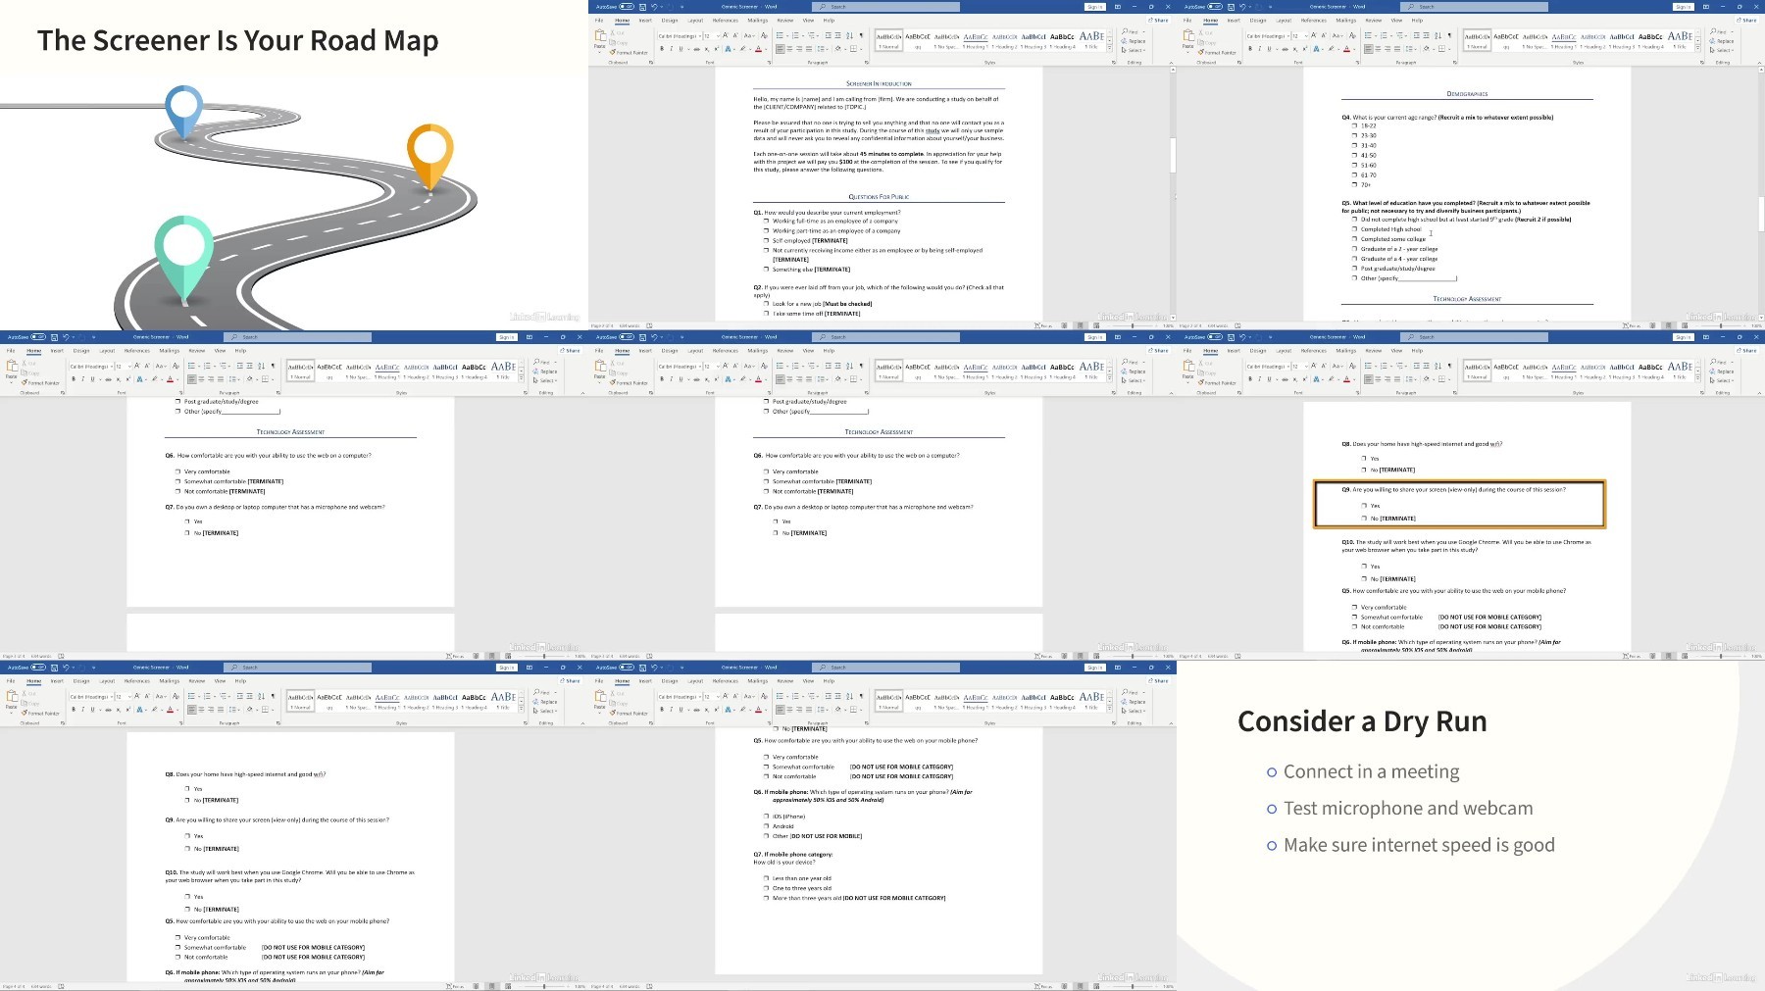Viewport: 1765px width, 991px height.
Task: Expand styles gallery in Demographics Word window
Action: pos(1697,48)
